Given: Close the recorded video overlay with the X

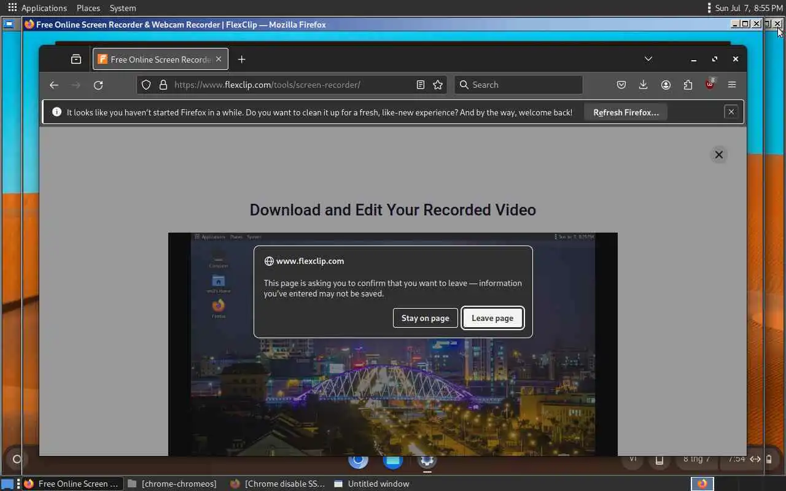Looking at the screenshot, I should point(718,155).
